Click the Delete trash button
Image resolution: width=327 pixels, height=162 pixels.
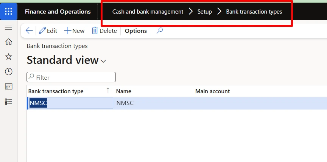tap(104, 31)
